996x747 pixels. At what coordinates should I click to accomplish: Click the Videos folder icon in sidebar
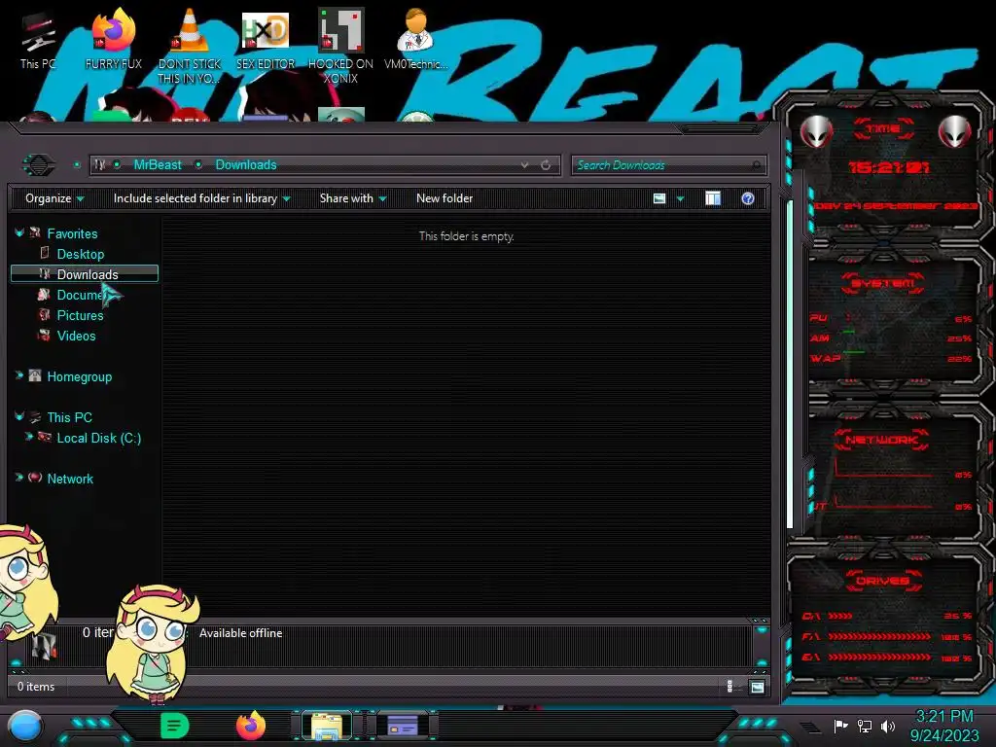tap(44, 335)
